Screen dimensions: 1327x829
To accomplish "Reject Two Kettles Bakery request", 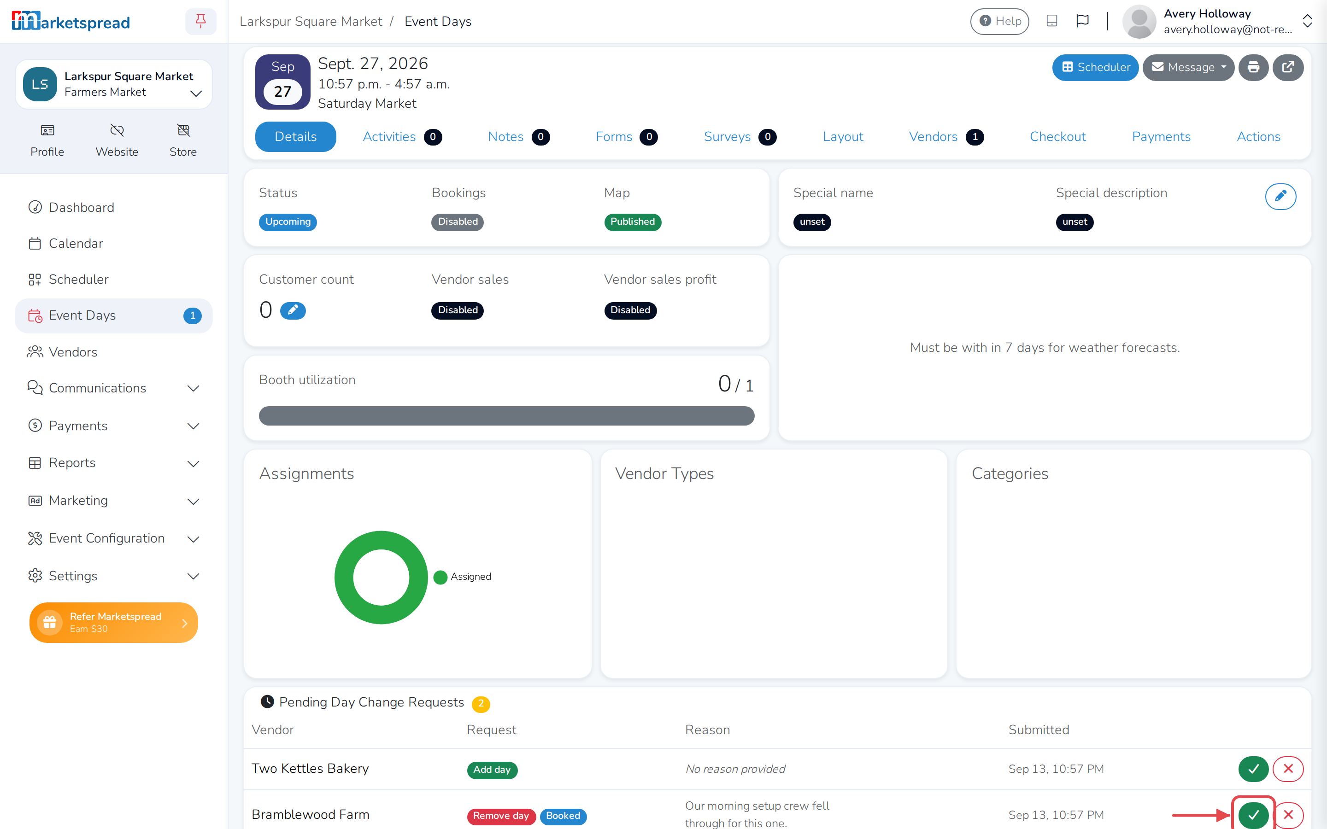I will (1289, 769).
